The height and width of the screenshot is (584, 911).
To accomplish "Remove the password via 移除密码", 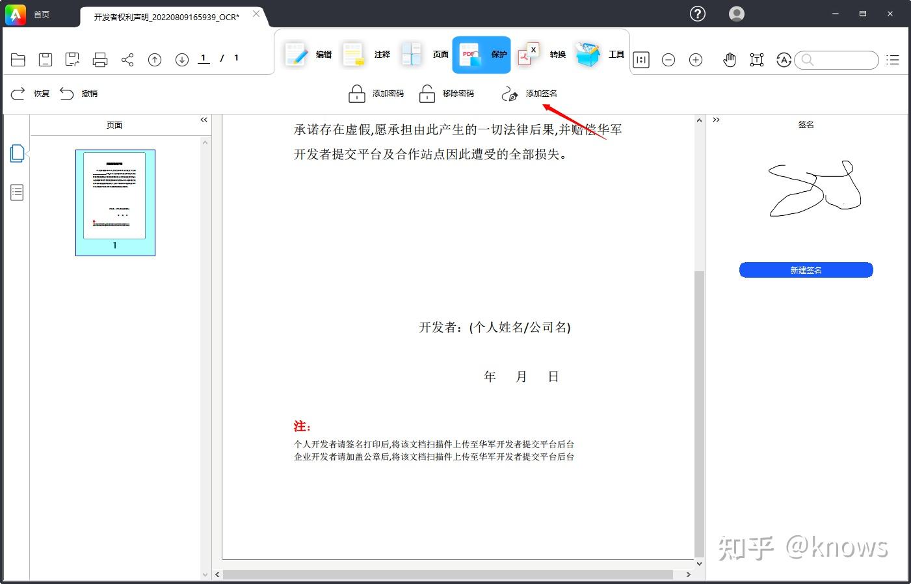I will [446, 94].
